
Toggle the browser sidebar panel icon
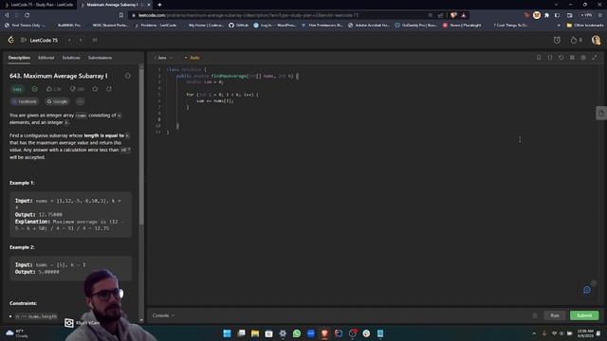coord(557,15)
